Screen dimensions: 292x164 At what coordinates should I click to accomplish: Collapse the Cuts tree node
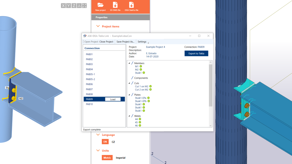129,83
